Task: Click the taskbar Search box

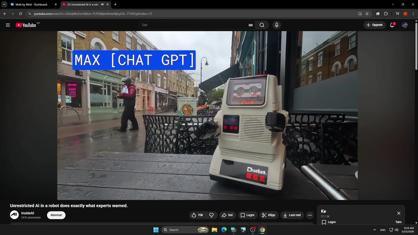Action: pos(185,230)
